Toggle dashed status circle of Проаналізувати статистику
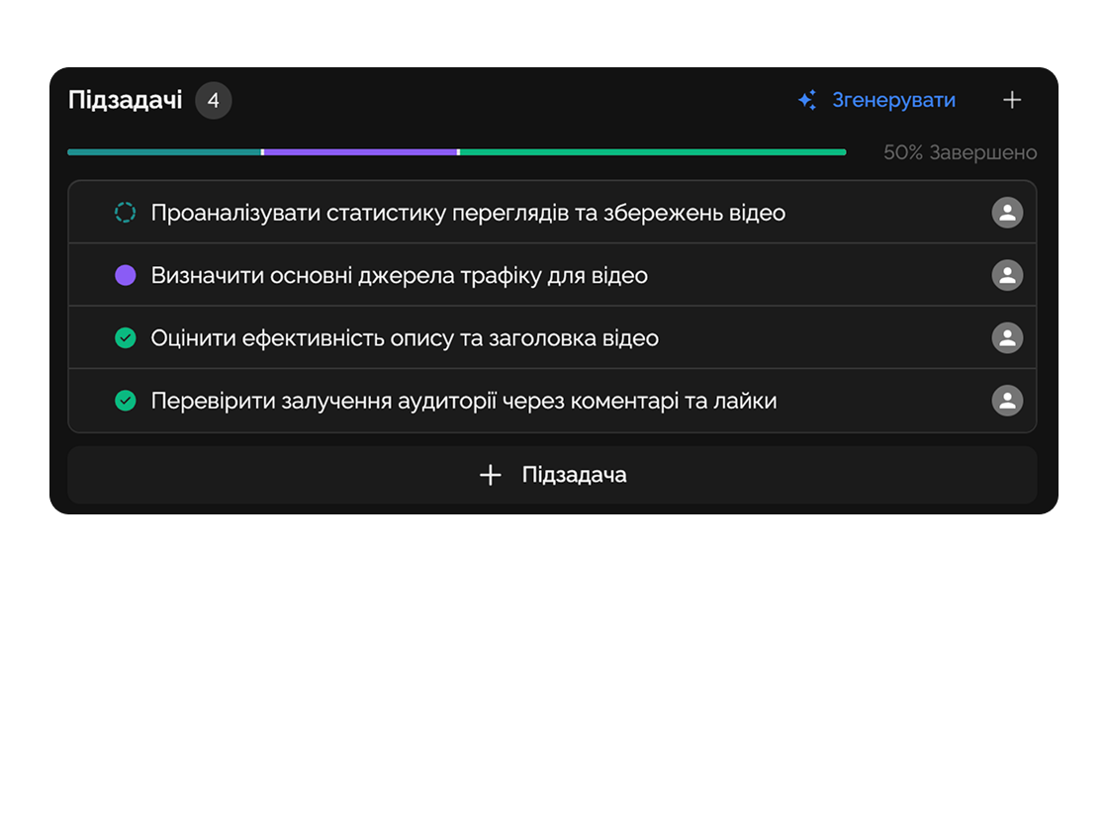Screen dimensions: 1106x829 click(x=125, y=213)
